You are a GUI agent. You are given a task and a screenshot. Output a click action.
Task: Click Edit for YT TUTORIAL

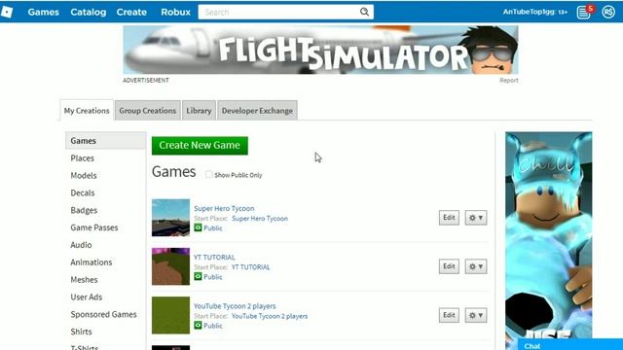pos(449,266)
